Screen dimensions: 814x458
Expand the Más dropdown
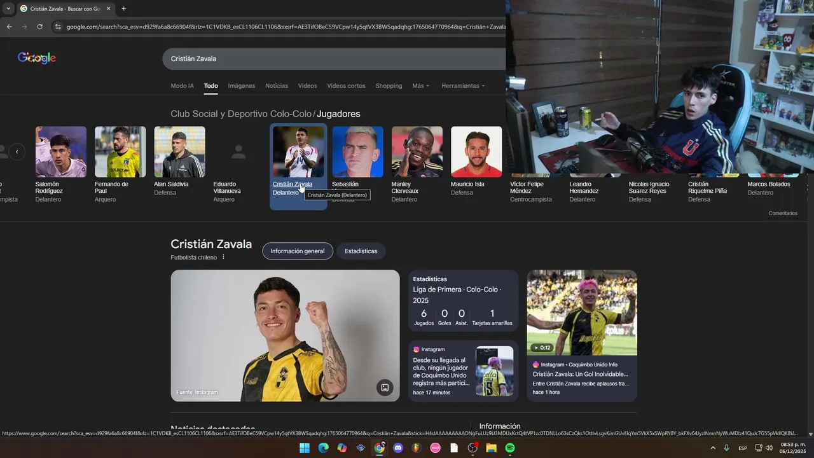[420, 86]
